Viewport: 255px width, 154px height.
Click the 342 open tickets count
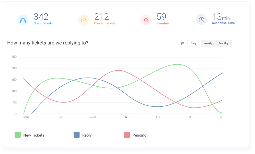(41, 17)
